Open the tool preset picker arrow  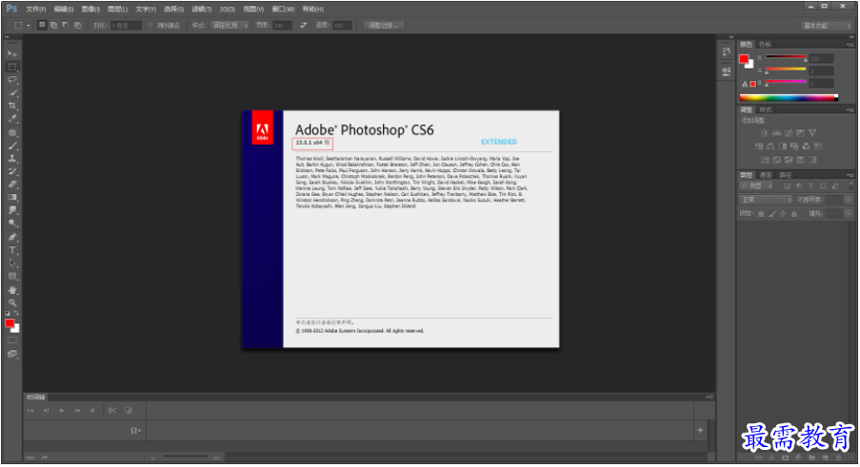[x=29, y=25]
